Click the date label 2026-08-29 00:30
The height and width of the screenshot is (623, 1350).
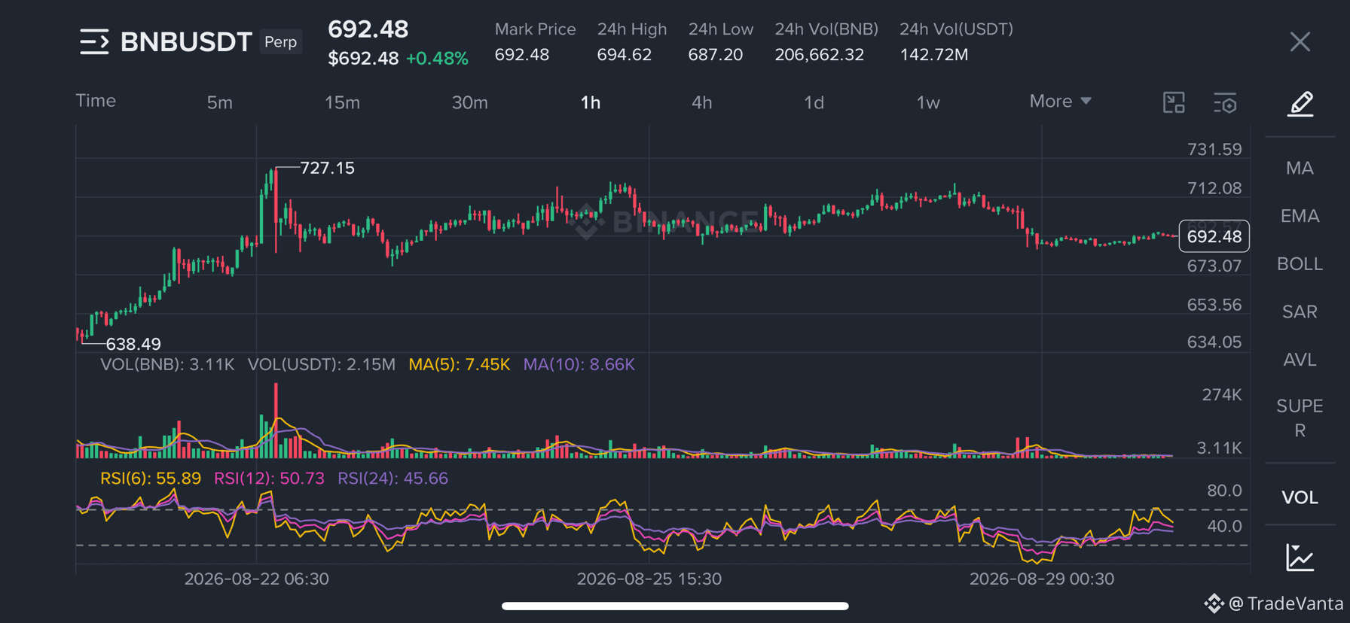point(1041,579)
